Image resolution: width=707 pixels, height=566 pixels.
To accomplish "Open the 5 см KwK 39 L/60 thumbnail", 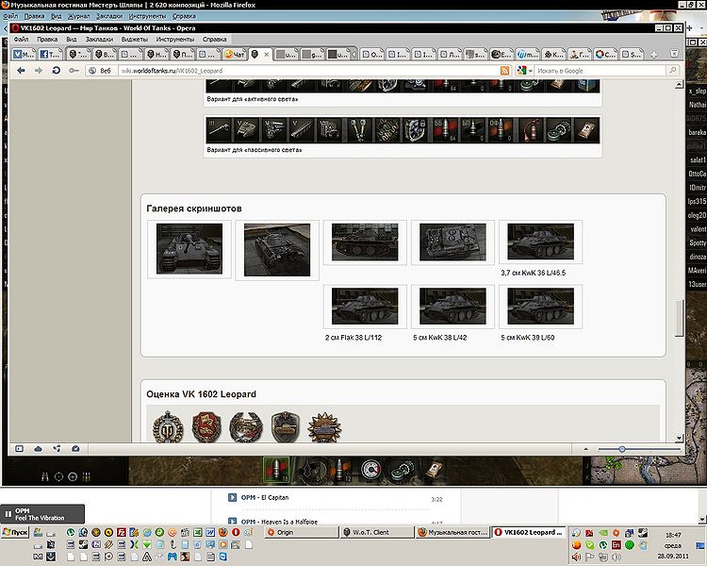I will (x=541, y=306).
